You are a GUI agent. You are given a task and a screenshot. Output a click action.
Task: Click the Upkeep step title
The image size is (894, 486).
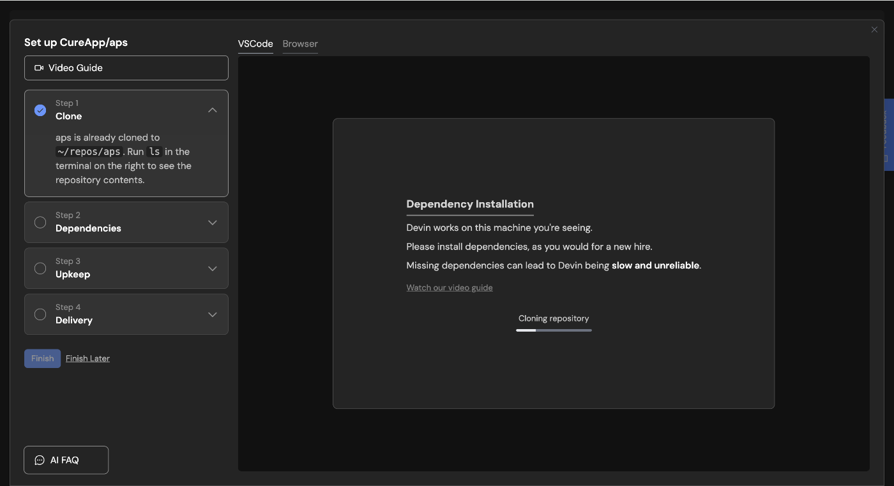(x=73, y=274)
